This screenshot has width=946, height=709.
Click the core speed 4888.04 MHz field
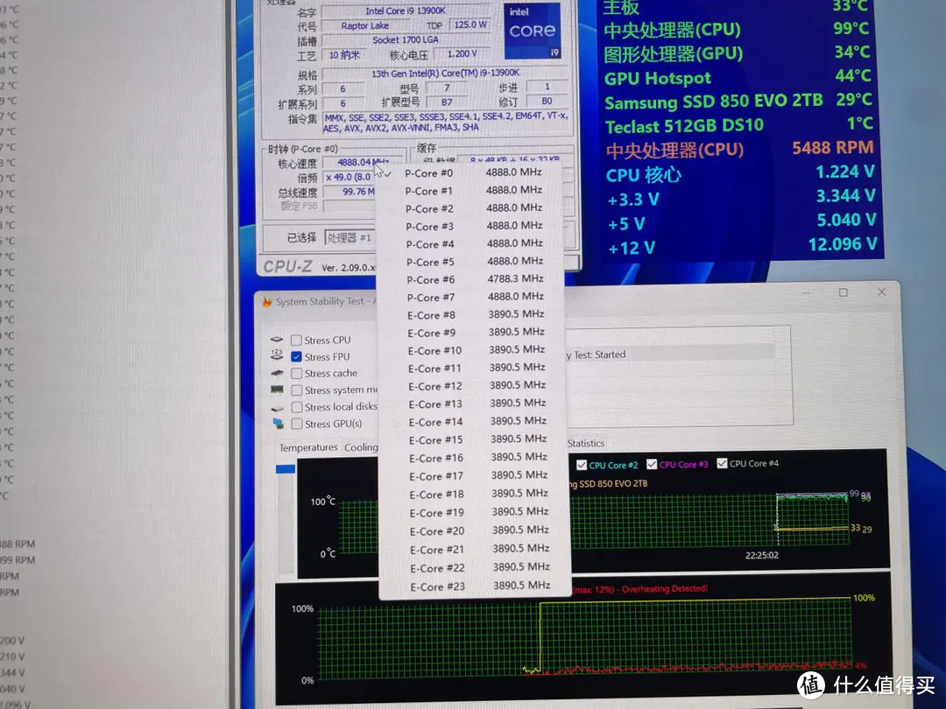[x=362, y=163]
